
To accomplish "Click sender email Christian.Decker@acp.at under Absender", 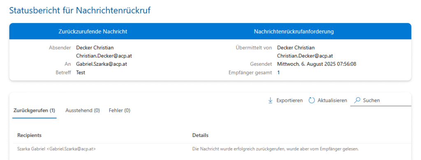I will (x=104, y=56).
